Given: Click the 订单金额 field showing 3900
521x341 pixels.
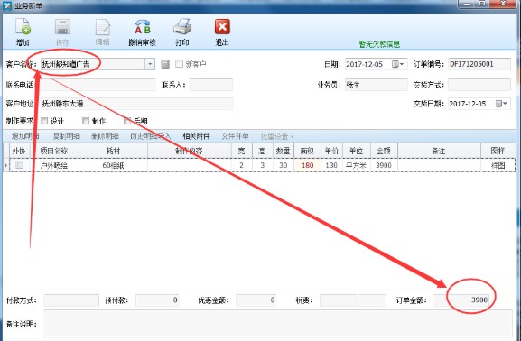Looking at the screenshot, I should [461, 300].
